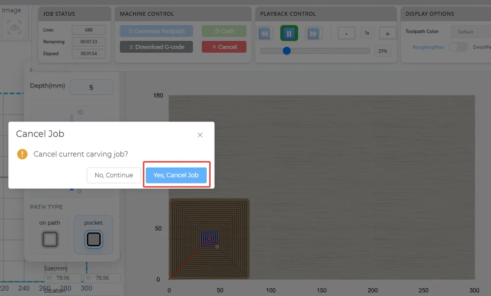
Task: Increase playback speed with plus button
Action: pyautogui.click(x=387, y=33)
